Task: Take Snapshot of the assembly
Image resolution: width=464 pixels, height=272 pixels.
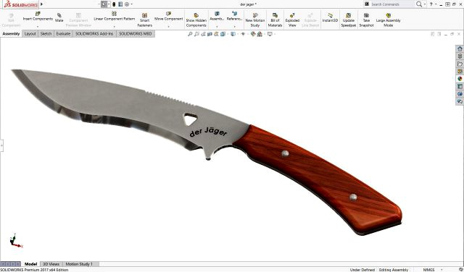Action: pyautogui.click(x=366, y=20)
